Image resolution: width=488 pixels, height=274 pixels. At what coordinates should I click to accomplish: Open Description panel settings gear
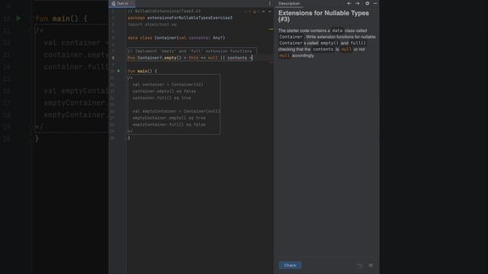[x=368, y=3]
